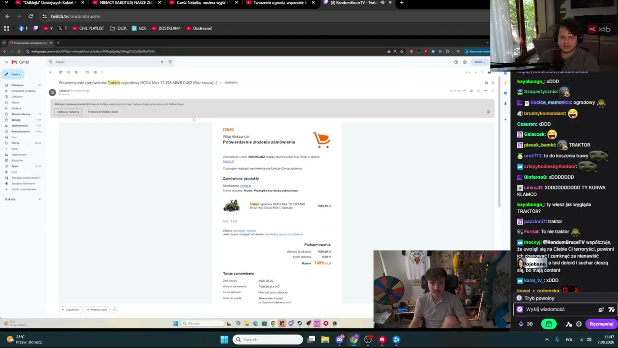Delete the open email with trash icon
Image resolution: width=618 pixels, height=348 pixels.
coord(76,72)
